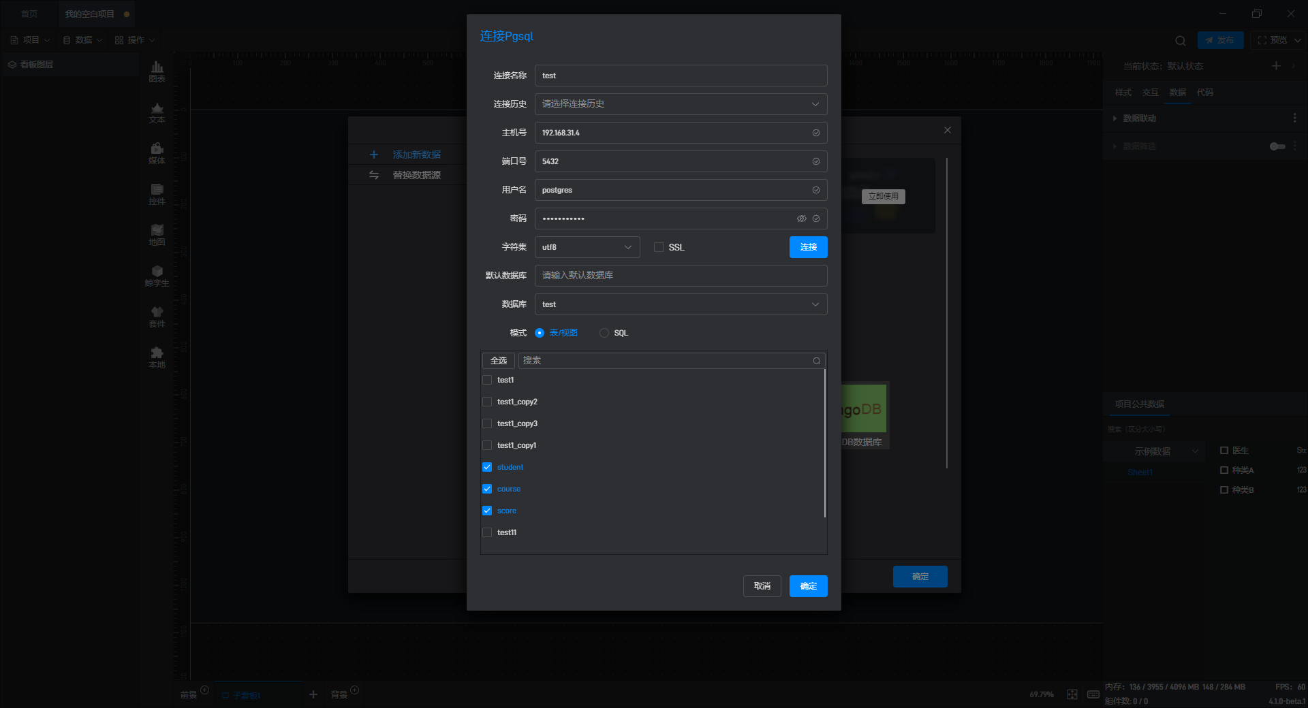Viewport: 1308px width, 708px height.
Task: Check the test1_copy1 table checkbox
Action: (487, 445)
